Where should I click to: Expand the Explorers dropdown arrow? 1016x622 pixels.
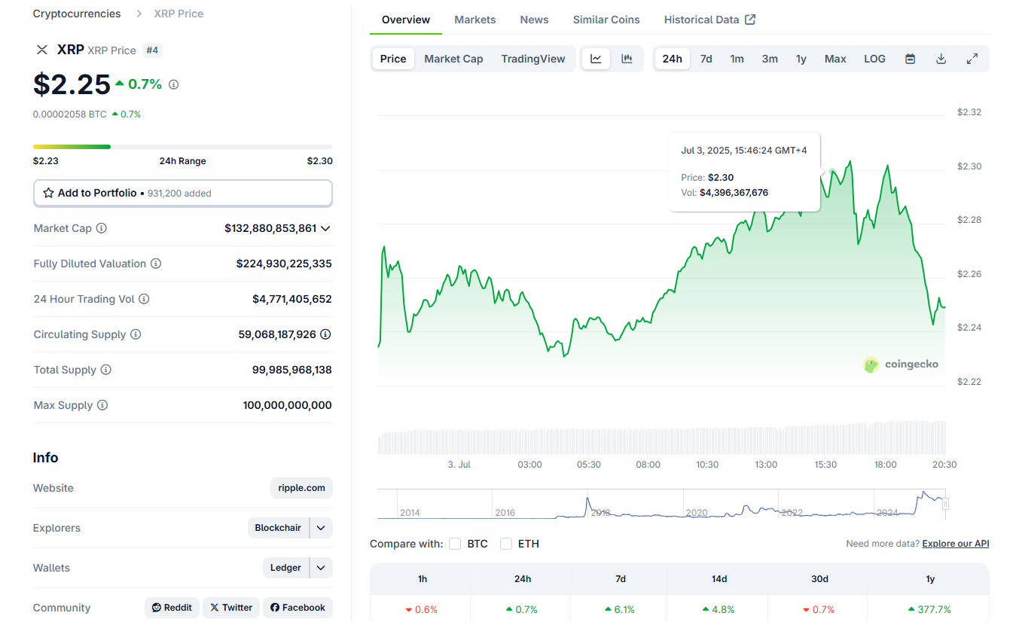coord(321,528)
